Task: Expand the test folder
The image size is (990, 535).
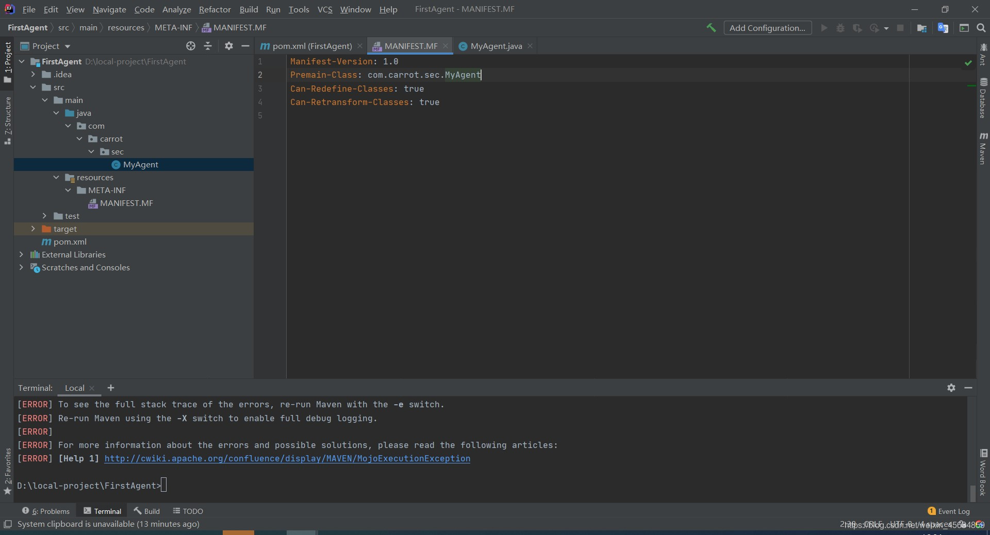Action: pyautogui.click(x=45, y=216)
